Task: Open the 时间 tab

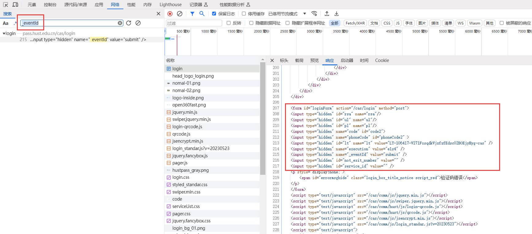Action: click(x=364, y=60)
